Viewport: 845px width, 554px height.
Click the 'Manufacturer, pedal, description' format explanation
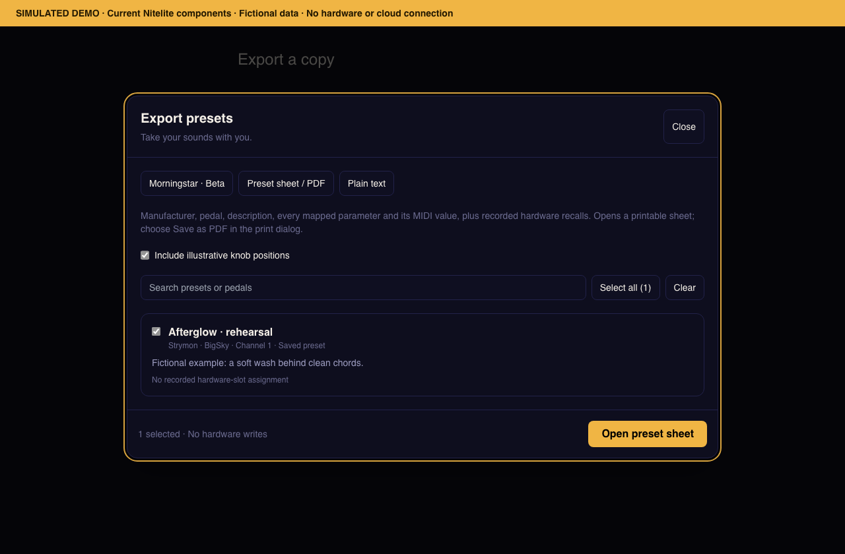point(417,222)
